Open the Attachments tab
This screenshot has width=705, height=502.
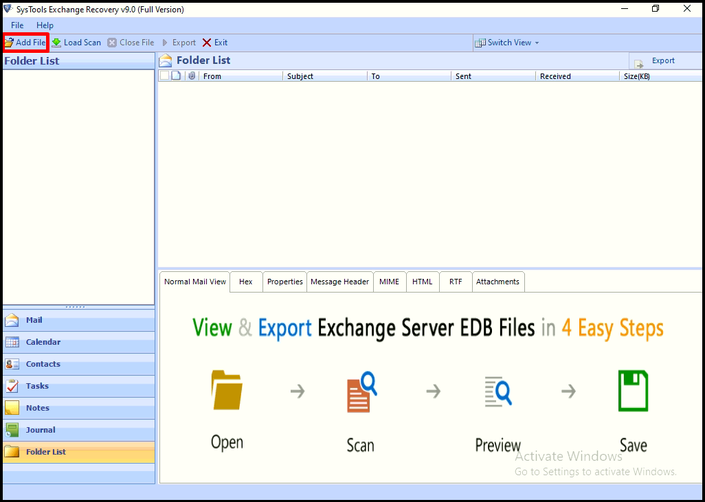pos(497,282)
